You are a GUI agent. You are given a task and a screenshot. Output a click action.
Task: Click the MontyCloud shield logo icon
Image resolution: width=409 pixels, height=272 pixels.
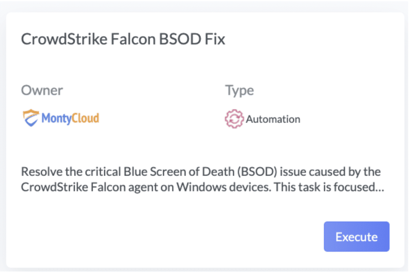point(31,118)
